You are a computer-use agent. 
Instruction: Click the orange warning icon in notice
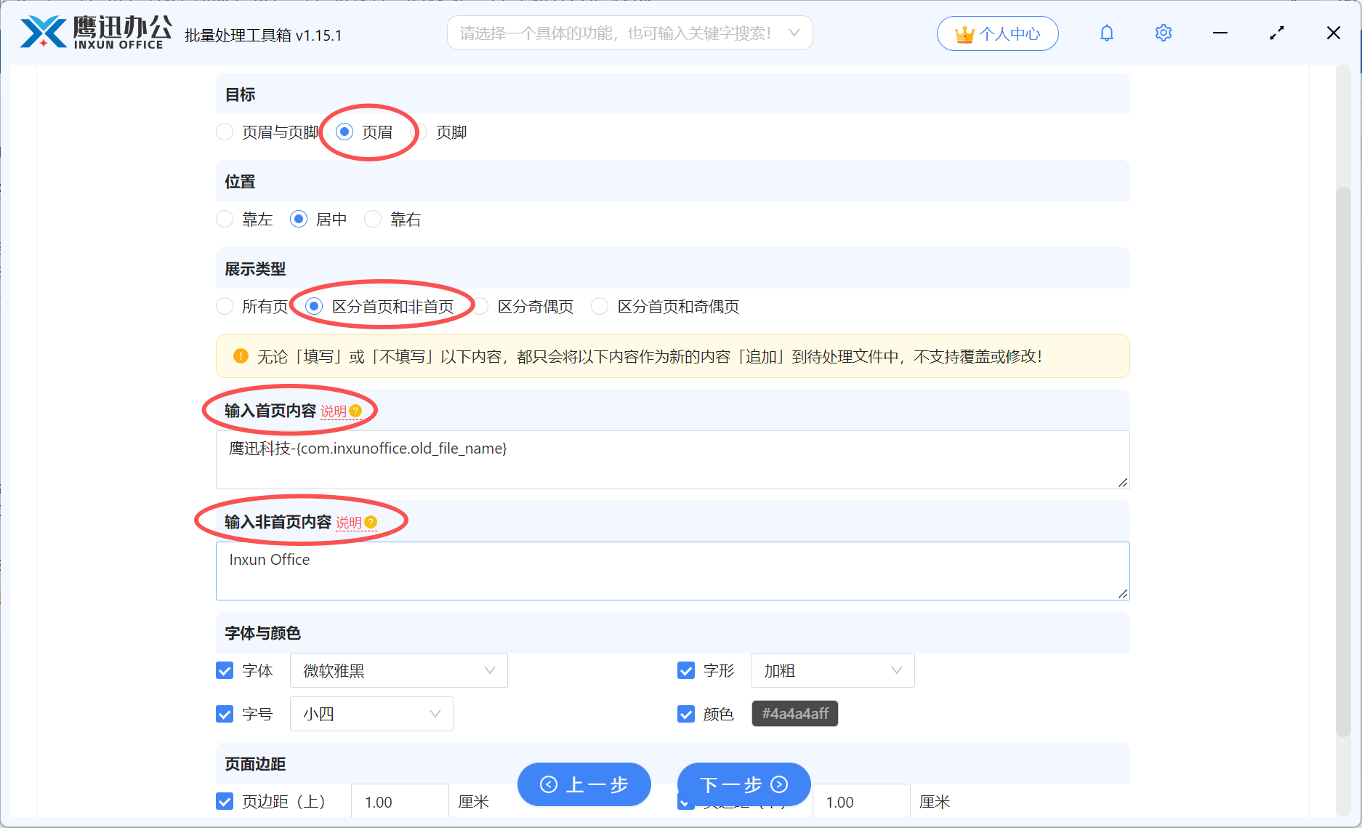241,356
